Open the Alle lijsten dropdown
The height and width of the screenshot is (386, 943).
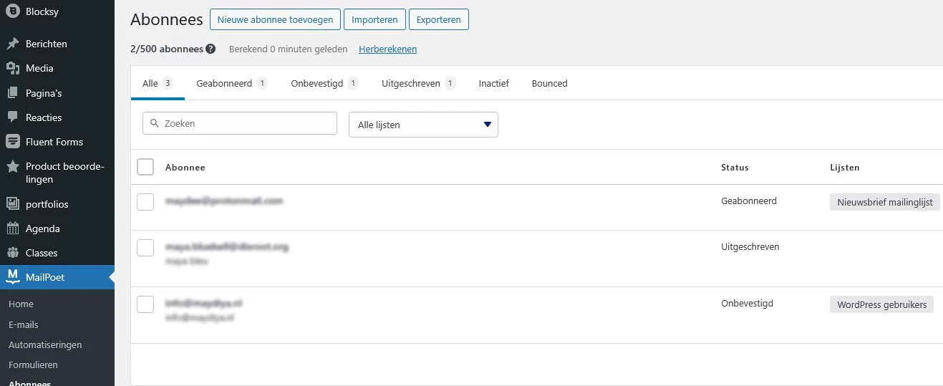click(x=423, y=125)
